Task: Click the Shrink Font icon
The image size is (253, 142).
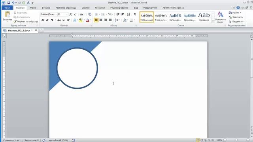Action: coord(75,15)
